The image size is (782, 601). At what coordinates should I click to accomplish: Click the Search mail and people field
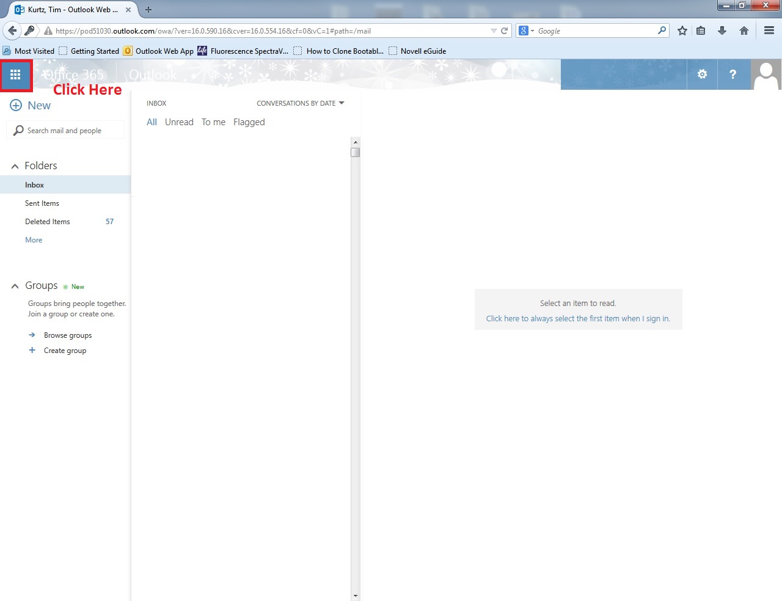tap(67, 131)
